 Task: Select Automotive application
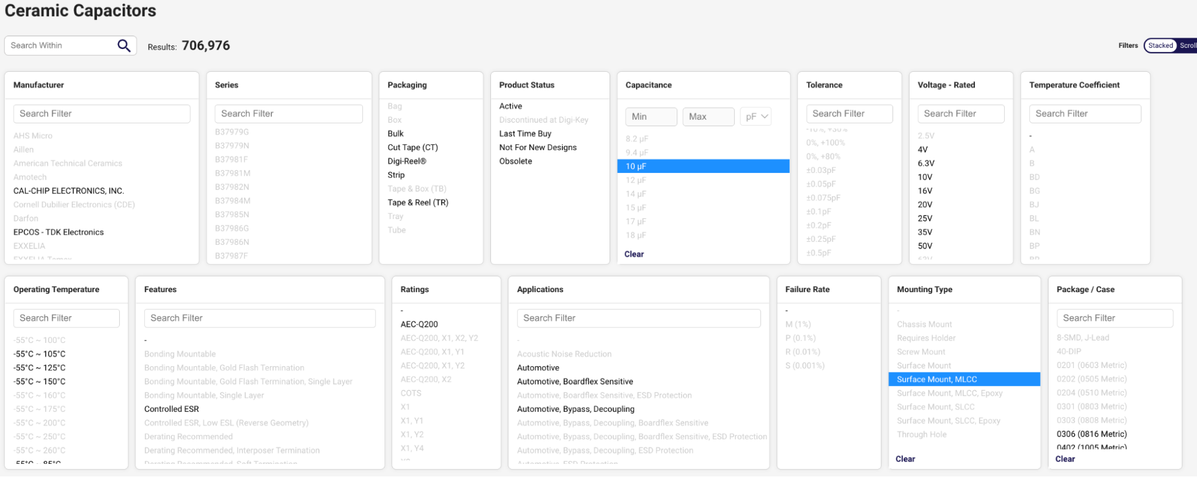538,368
